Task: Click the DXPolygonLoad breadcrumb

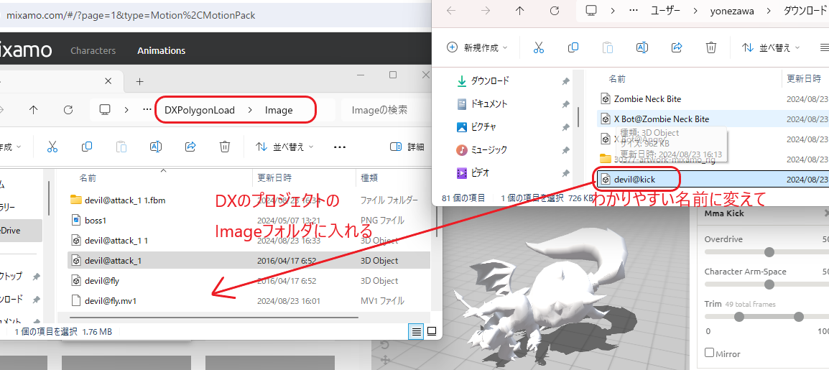Action: pos(200,111)
